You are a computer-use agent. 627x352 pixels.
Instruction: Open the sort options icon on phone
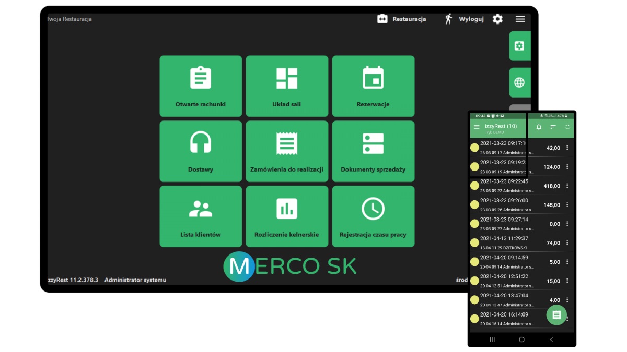click(553, 127)
